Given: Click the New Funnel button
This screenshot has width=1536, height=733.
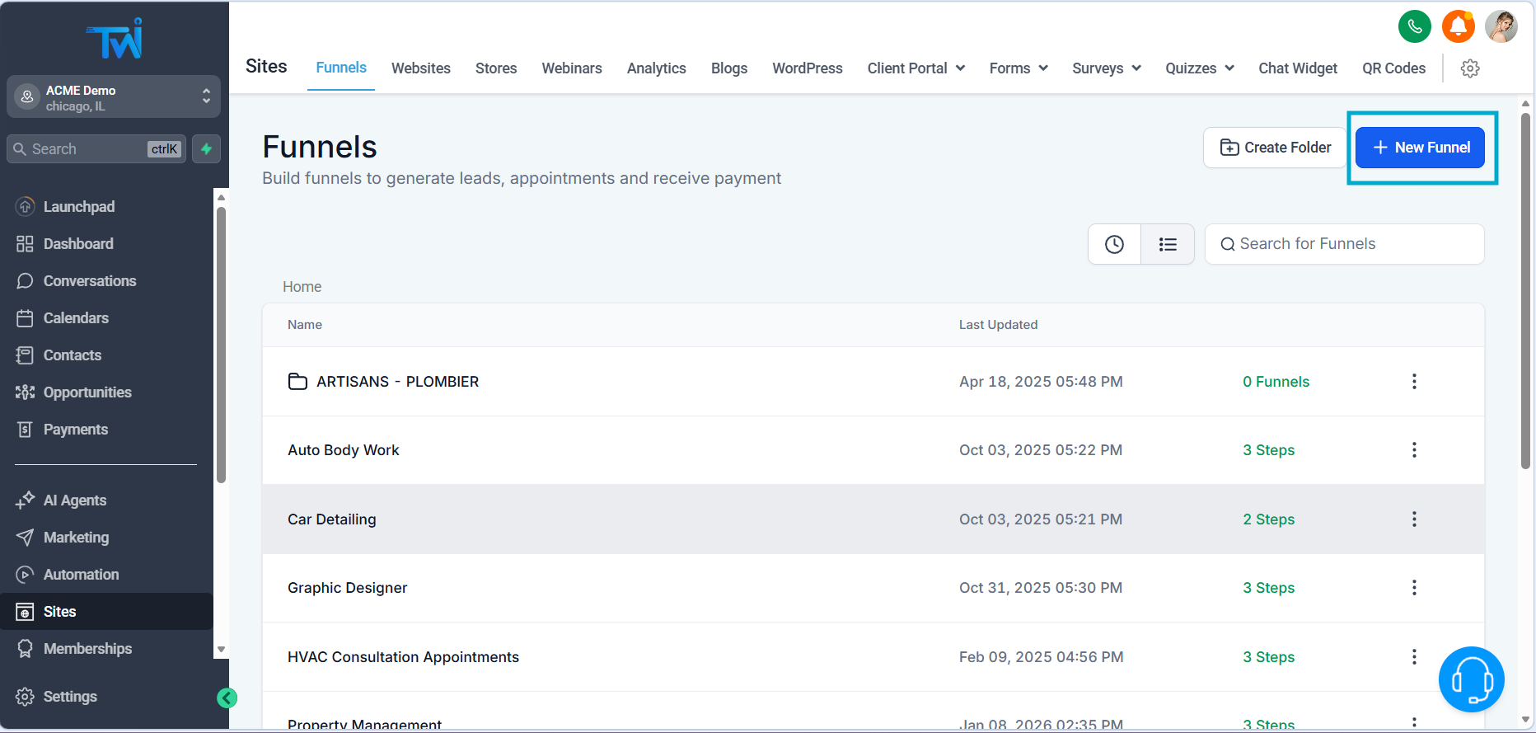Looking at the screenshot, I should point(1420,148).
